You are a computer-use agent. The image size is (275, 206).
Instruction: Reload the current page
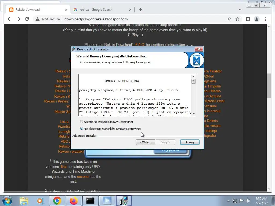point(27,19)
